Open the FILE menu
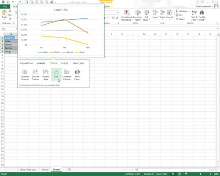Viewport: 220px width, 176px height. point(5,7)
